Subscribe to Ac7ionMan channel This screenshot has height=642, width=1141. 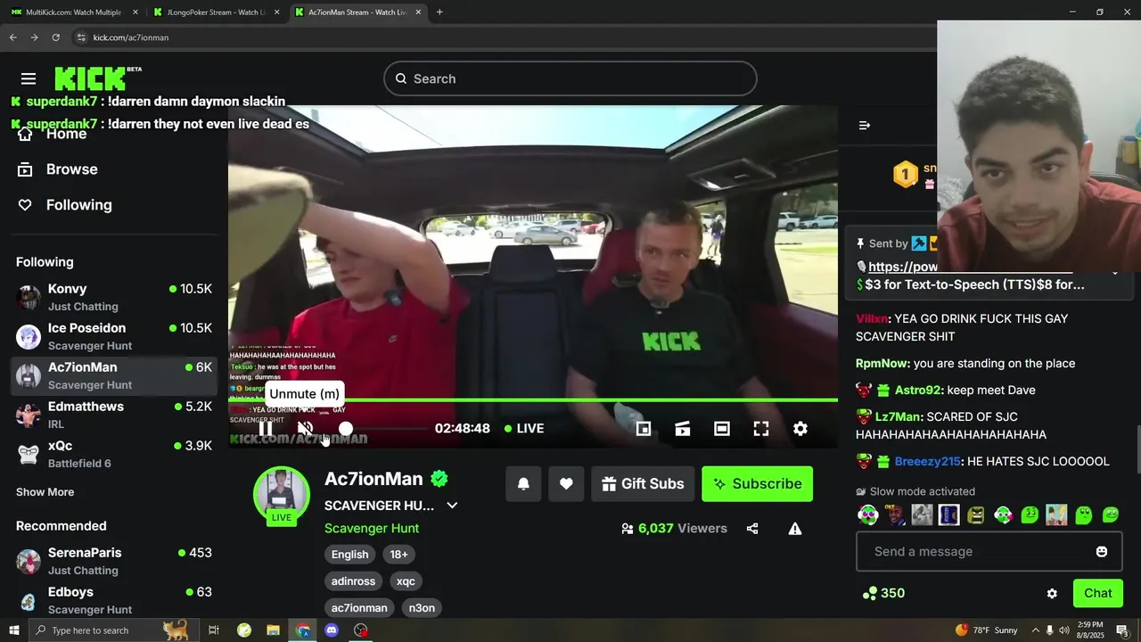757,483
